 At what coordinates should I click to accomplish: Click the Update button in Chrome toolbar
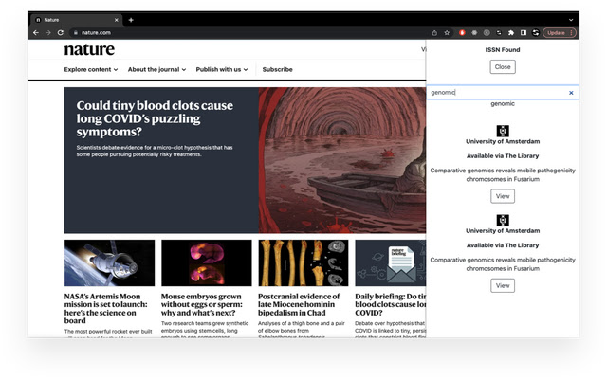[560, 33]
